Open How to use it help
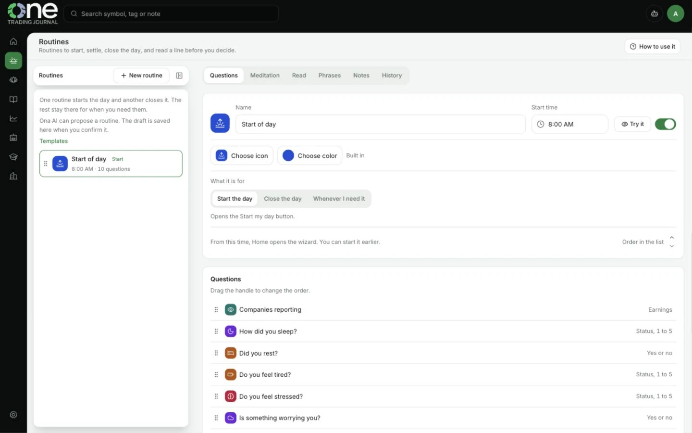 (x=652, y=47)
